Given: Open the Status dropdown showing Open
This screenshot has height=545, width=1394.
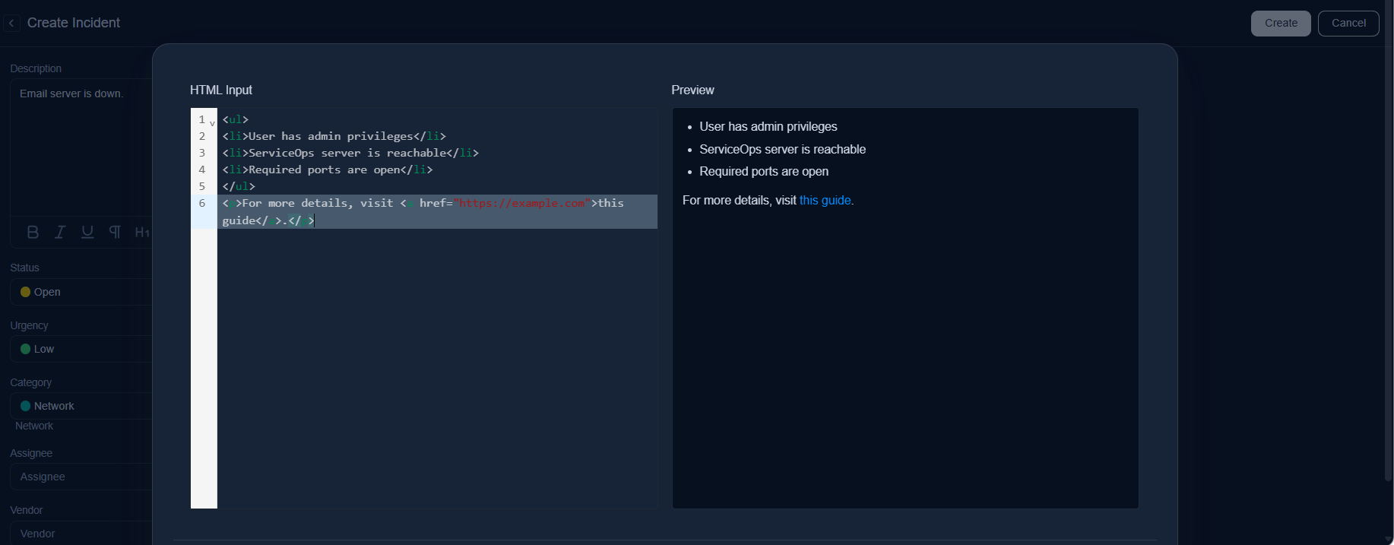Looking at the screenshot, I should pos(81,292).
